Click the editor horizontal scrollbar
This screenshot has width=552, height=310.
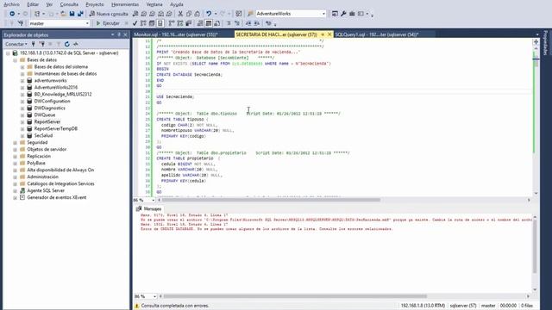(271, 200)
